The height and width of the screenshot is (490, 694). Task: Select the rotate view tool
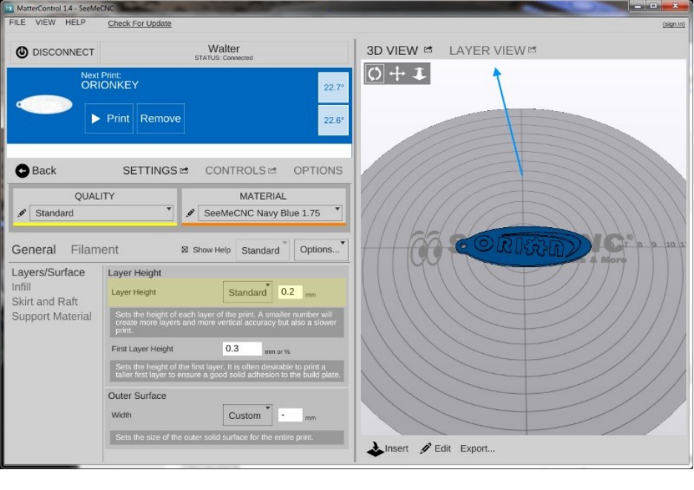pos(375,73)
